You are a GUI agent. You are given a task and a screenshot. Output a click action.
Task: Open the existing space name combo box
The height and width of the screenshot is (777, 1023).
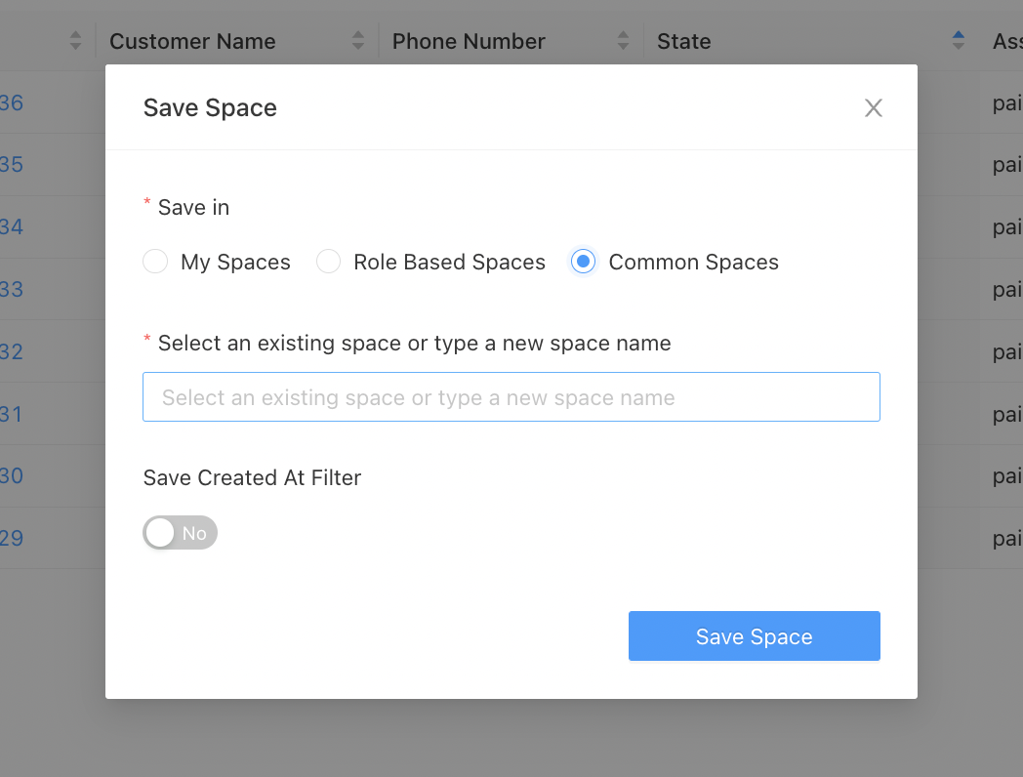[x=511, y=397]
